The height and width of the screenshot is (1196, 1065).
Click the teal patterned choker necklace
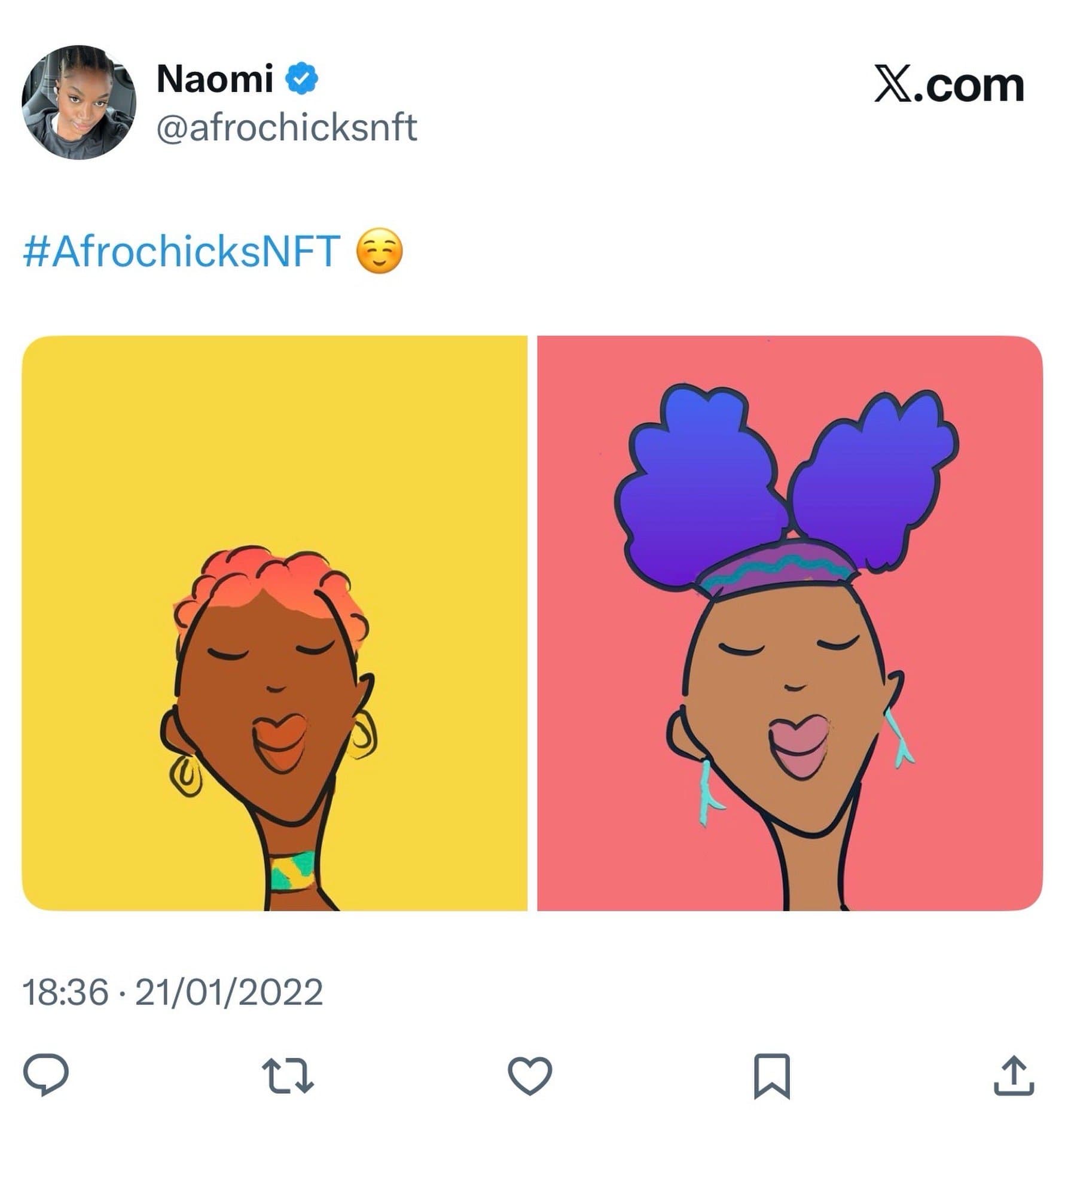coord(293,872)
